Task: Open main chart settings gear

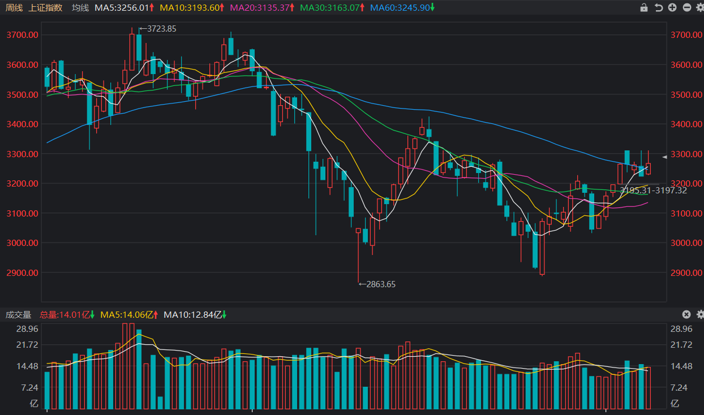Action: pos(699,8)
